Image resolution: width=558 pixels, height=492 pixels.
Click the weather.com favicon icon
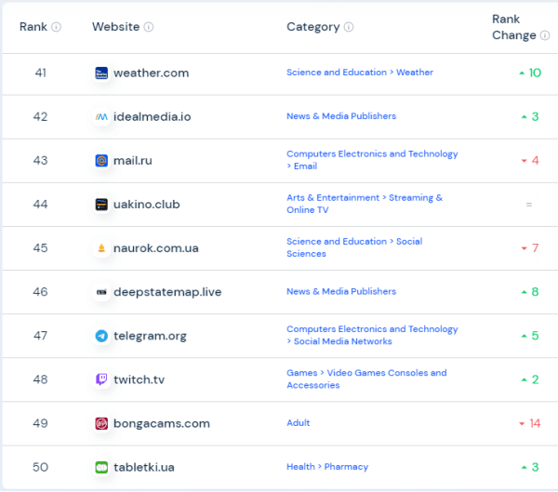(x=101, y=73)
